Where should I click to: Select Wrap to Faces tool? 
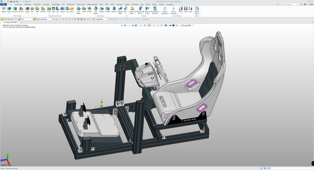(x=147, y=10)
